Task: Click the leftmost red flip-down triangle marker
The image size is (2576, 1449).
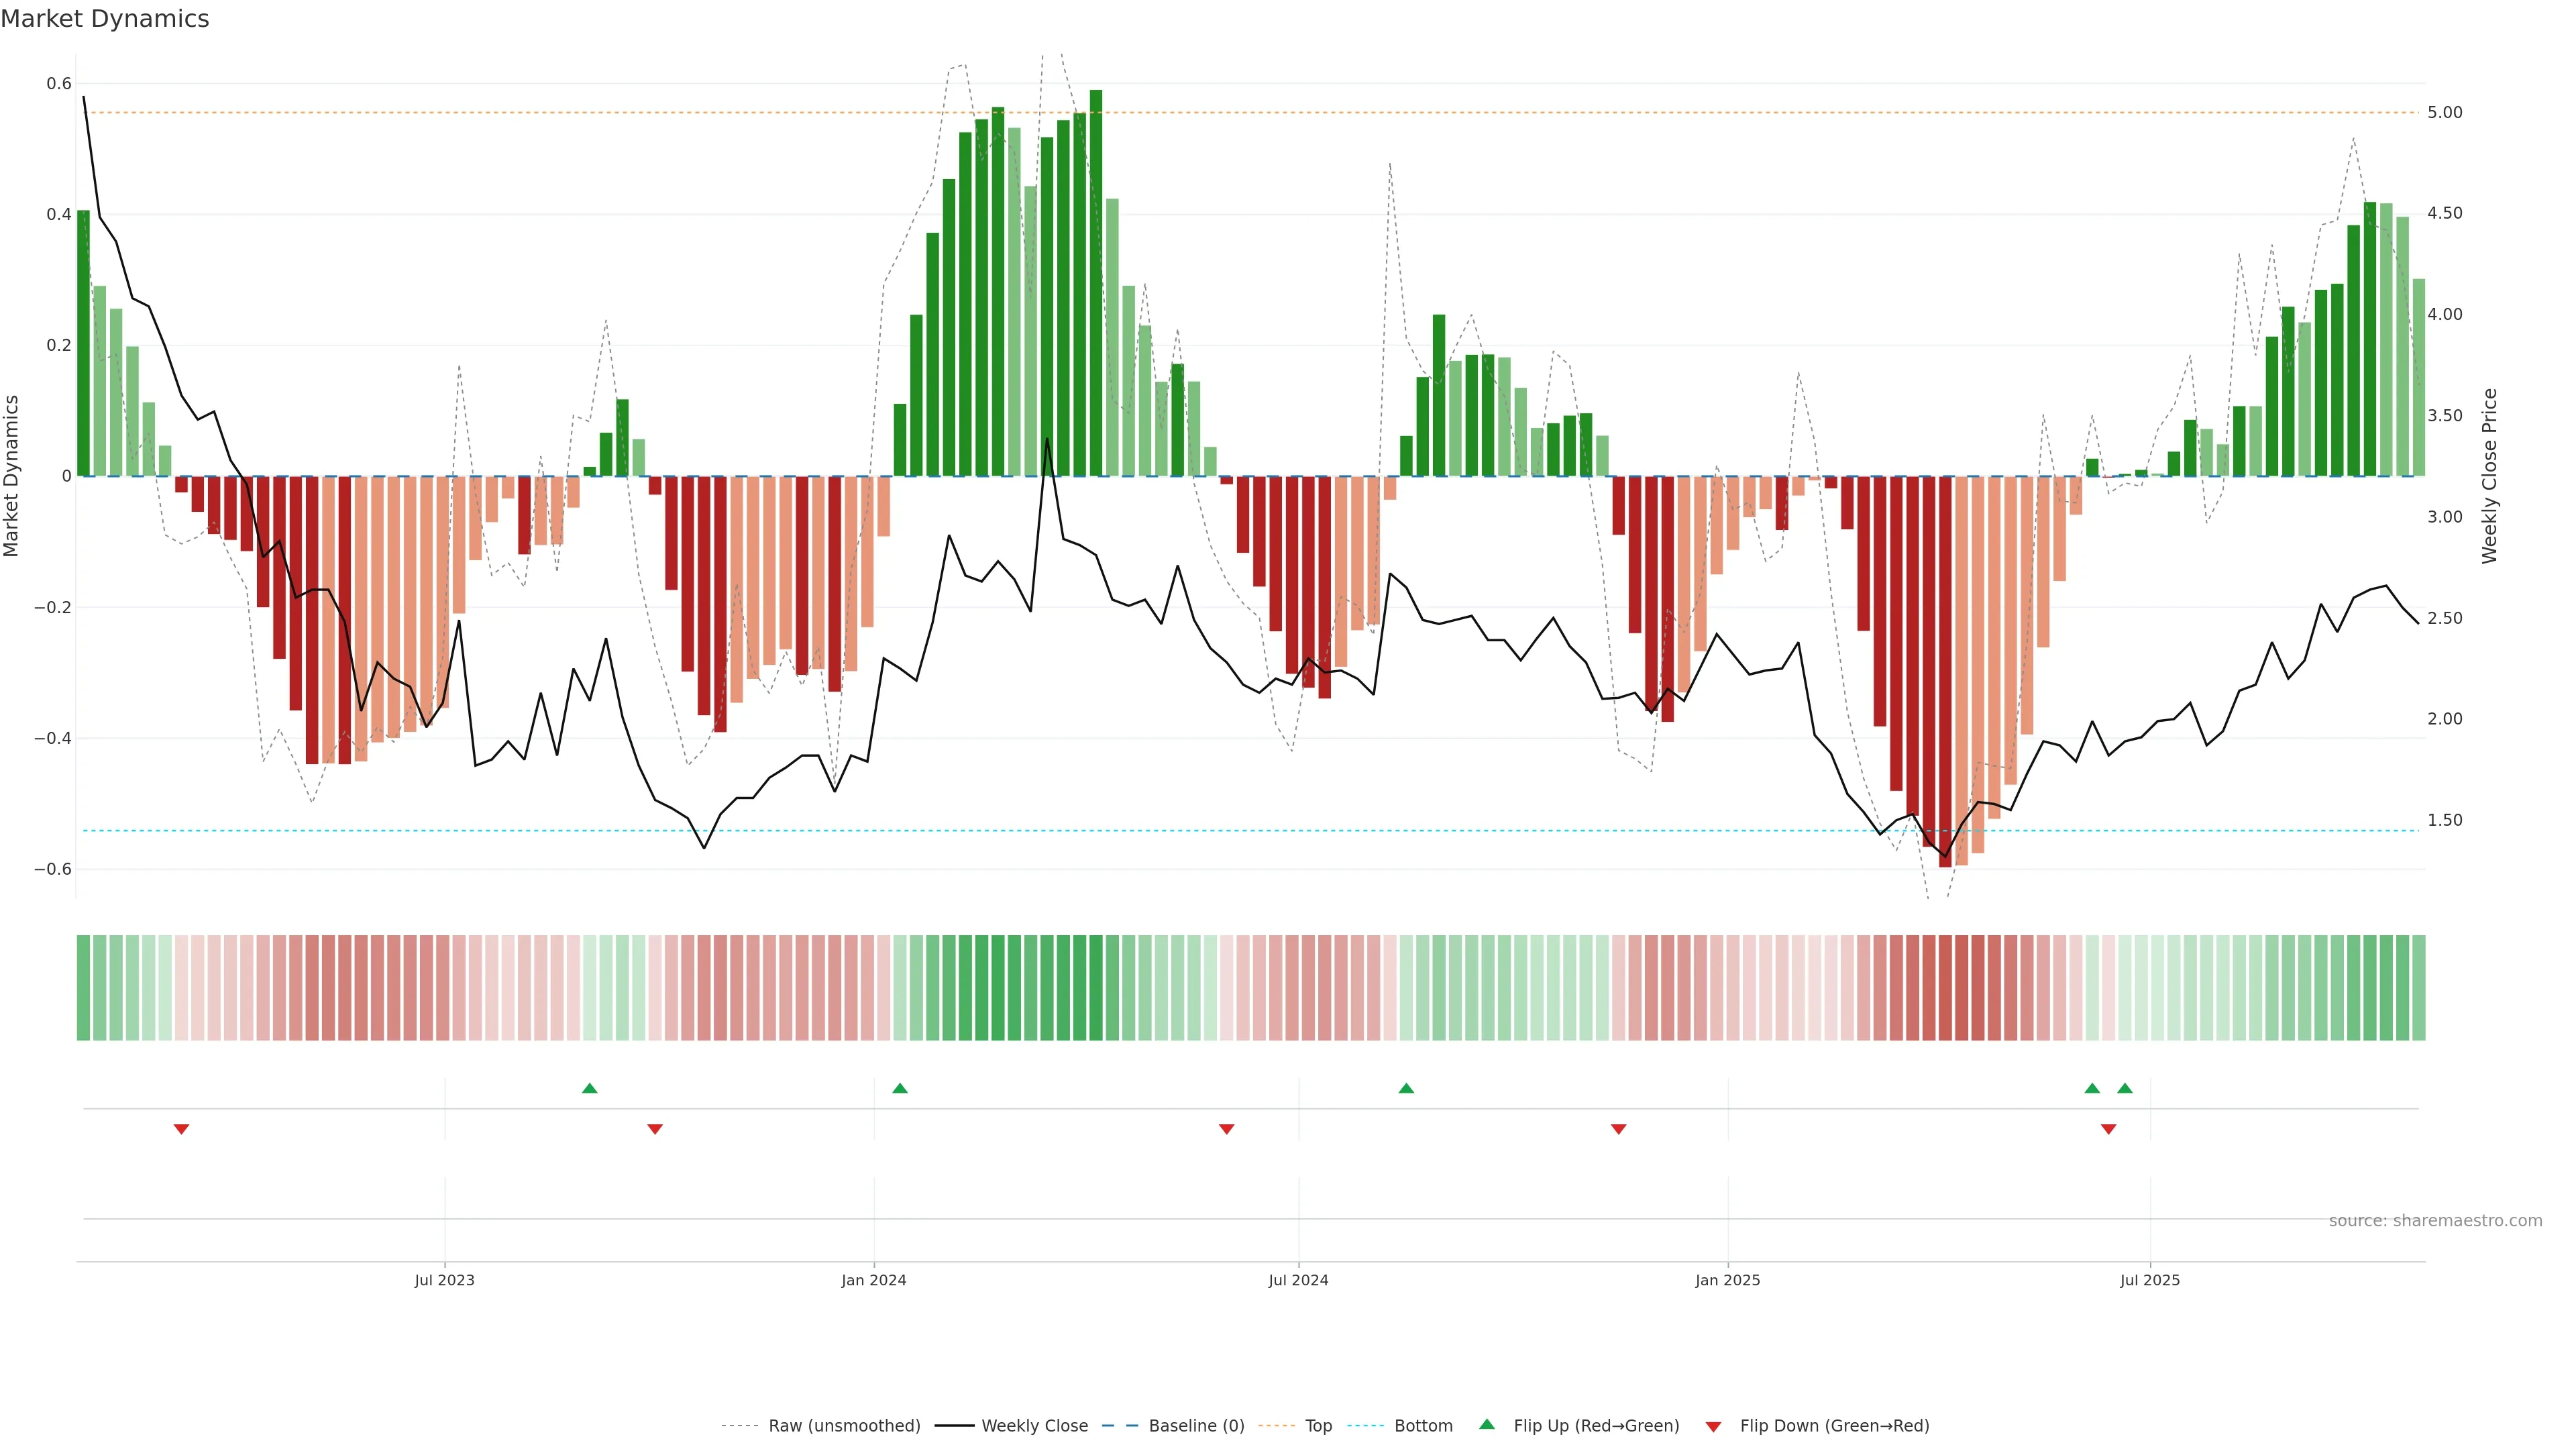Action: click(181, 1129)
